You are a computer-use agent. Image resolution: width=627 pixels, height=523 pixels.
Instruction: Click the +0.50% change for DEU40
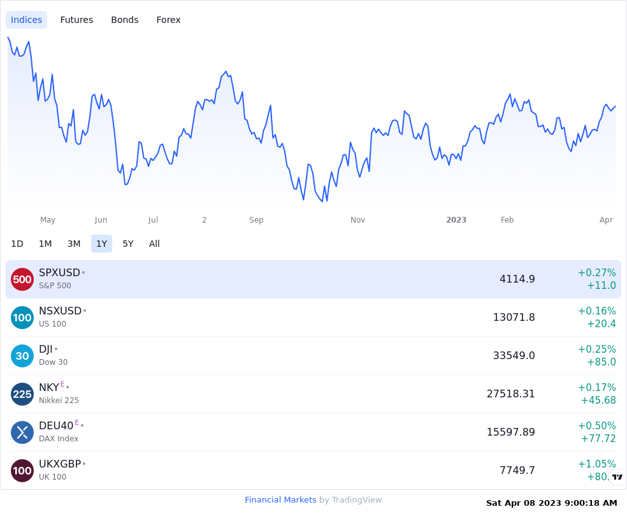tap(597, 425)
